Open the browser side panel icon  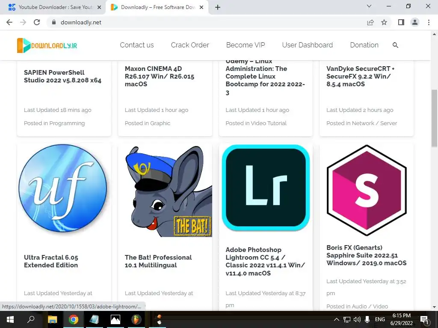[x=401, y=22]
